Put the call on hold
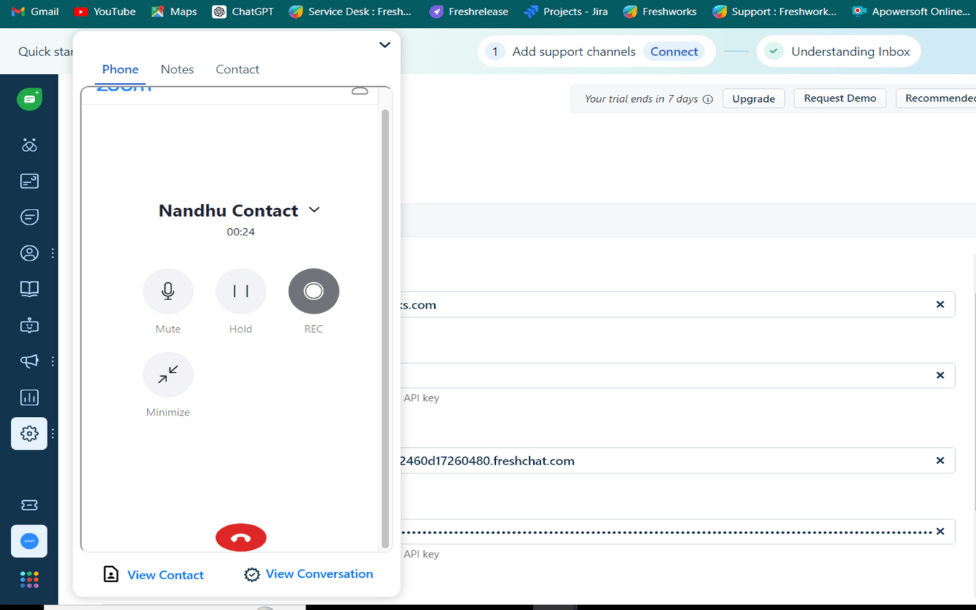The height and width of the screenshot is (610, 976). point(240,291)
